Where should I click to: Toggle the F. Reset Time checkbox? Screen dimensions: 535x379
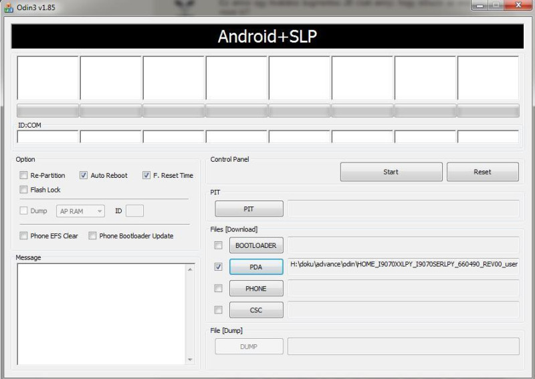point(146,175)
